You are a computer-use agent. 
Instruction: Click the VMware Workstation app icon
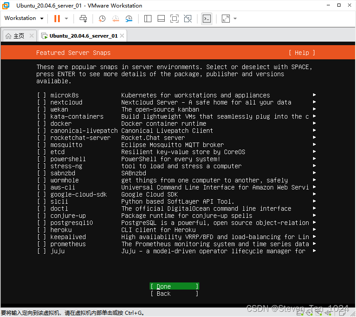click(6, 5)
